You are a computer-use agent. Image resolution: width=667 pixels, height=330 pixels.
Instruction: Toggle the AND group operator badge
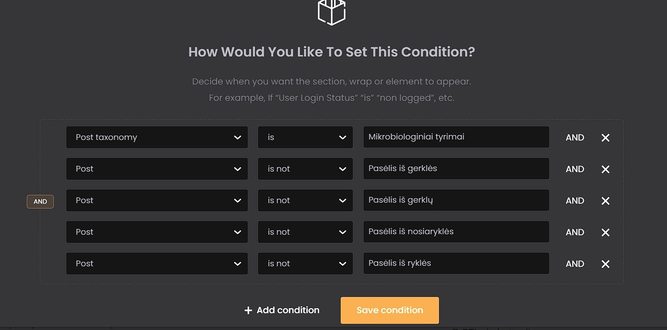[x=40, y=202]
